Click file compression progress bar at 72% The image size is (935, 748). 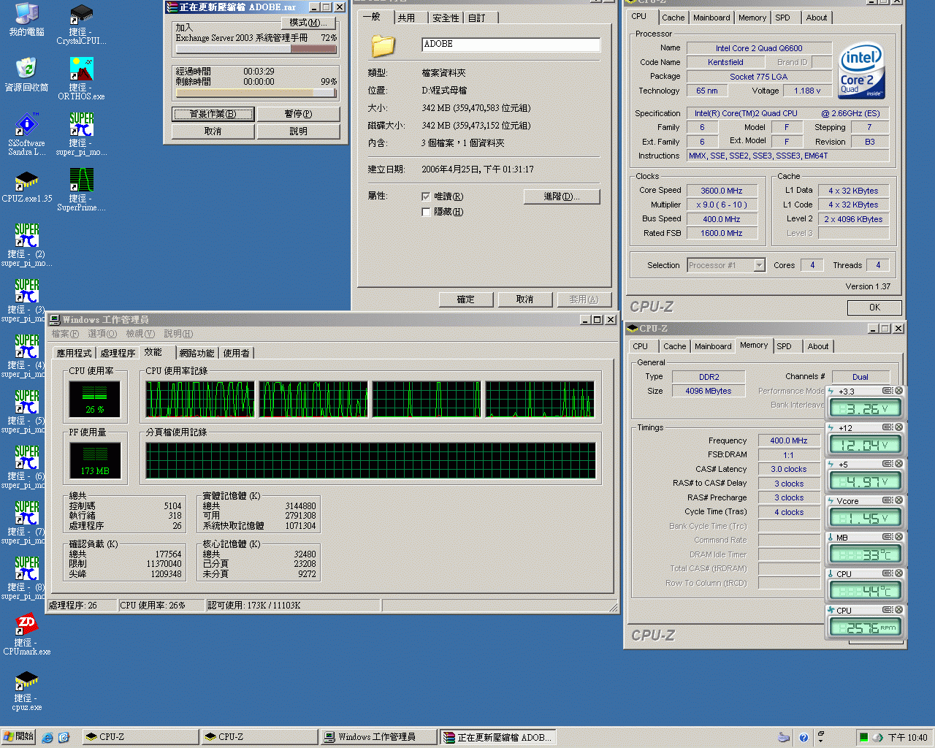256,50
